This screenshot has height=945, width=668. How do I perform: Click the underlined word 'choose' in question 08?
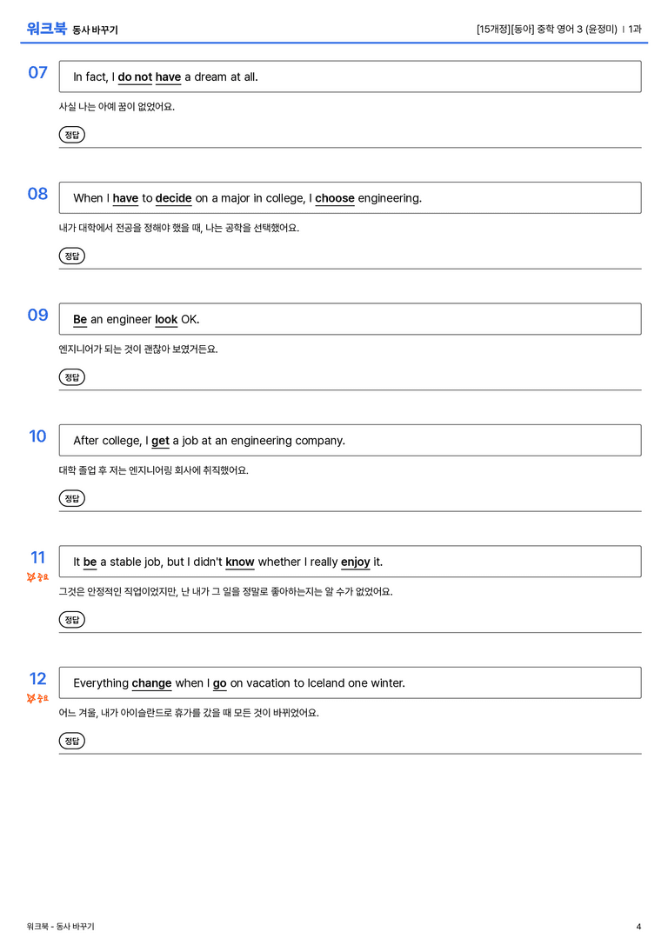[x=335, y=198]
